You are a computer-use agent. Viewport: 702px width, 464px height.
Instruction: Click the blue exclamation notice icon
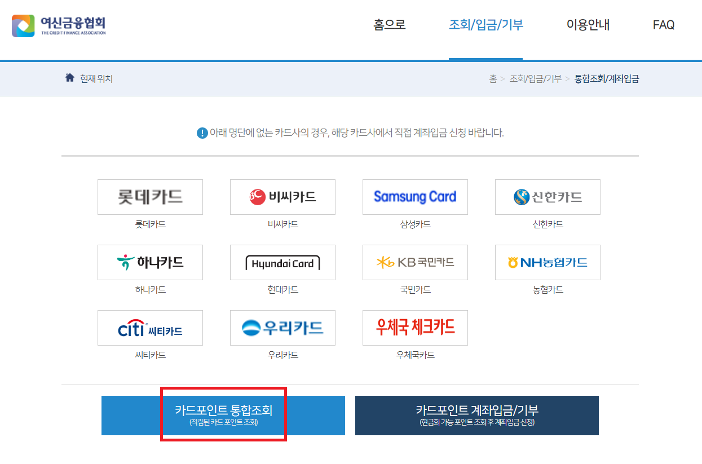click(202, 133)
